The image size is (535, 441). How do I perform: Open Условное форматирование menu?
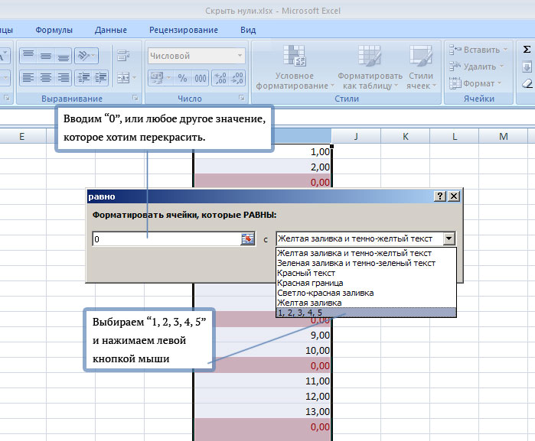pos(295,68)
